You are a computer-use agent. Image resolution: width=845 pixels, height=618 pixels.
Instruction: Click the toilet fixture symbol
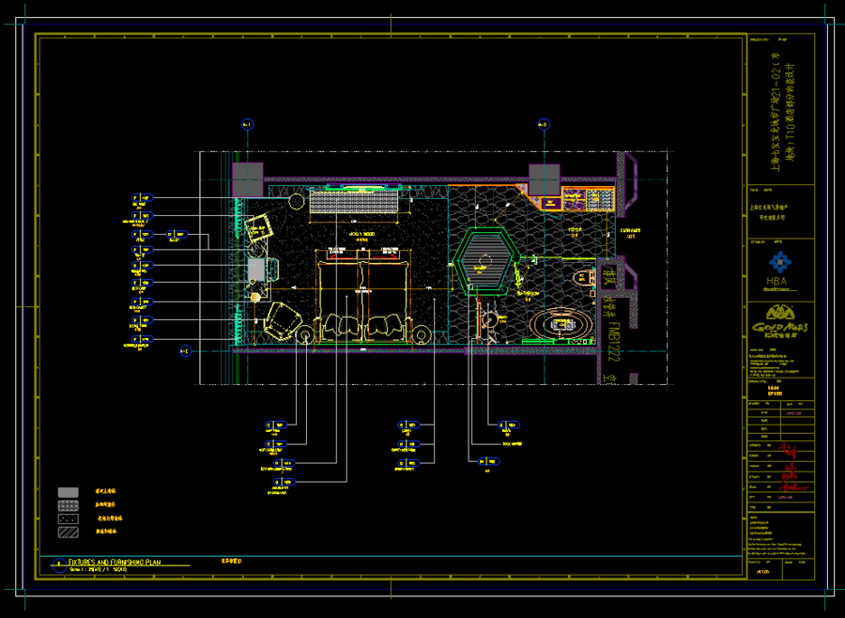tap(584, 278)
